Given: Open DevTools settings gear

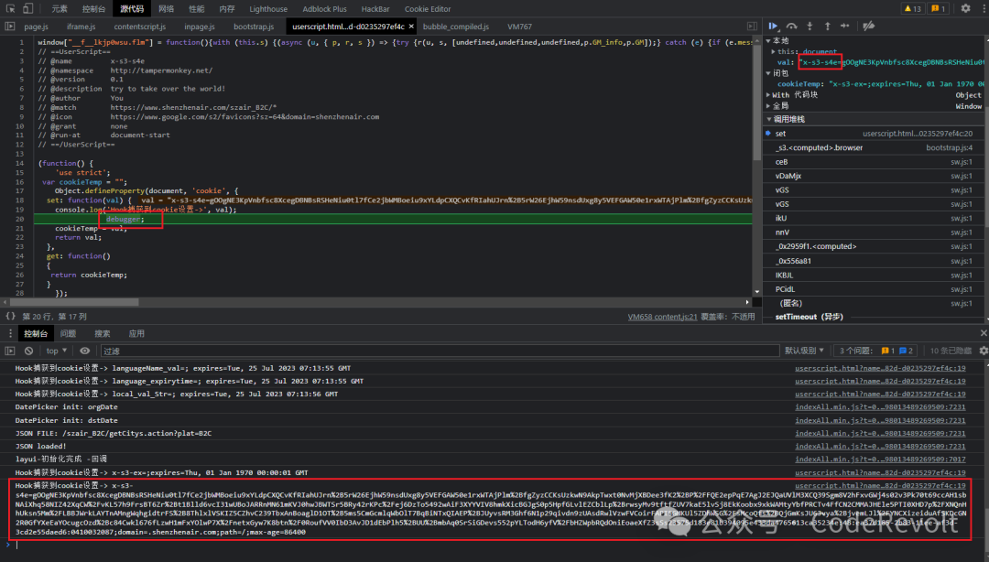Looking at the screenshot, I should pyautogui.click(x=966, y=9).
